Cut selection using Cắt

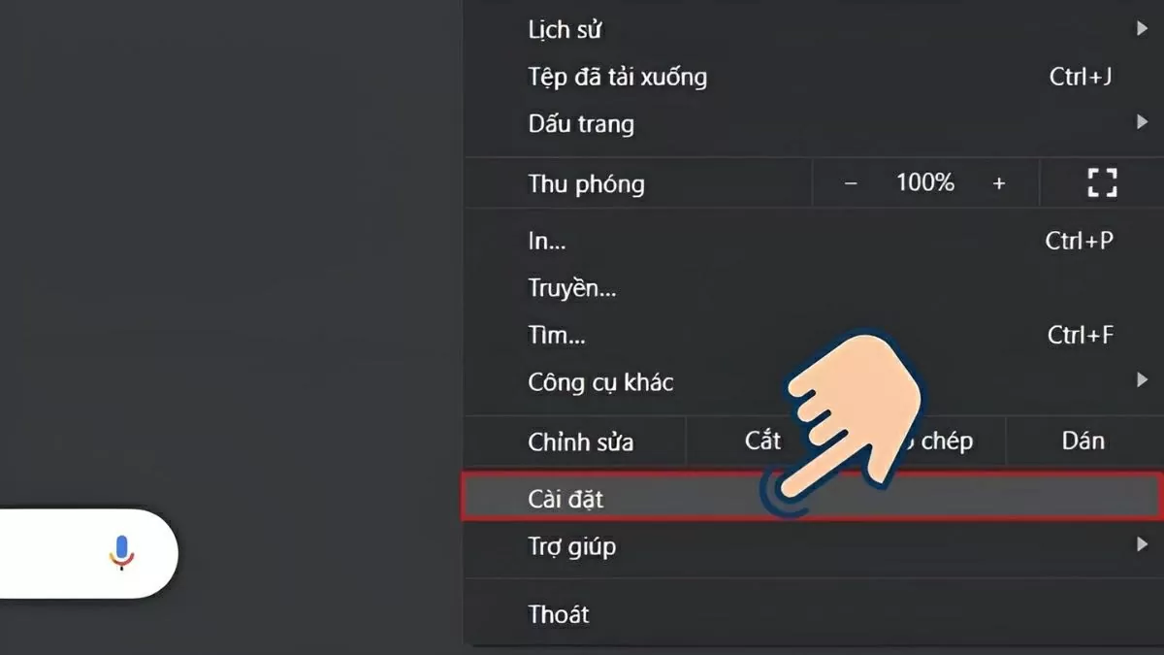761,441
